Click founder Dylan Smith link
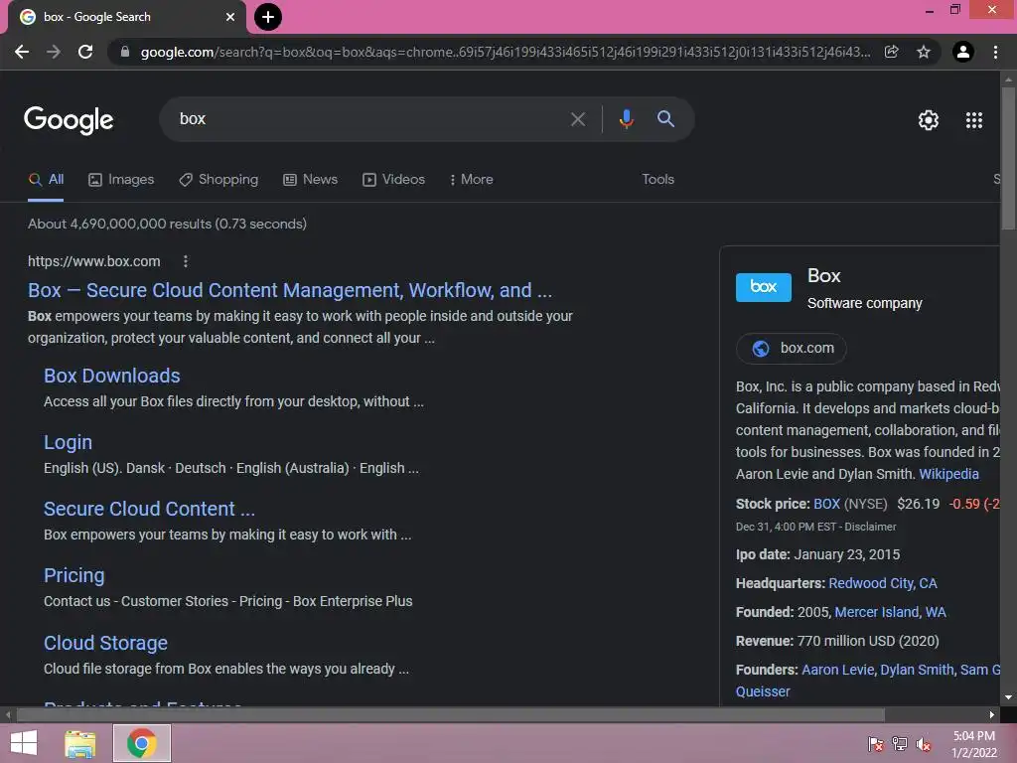 point(917,671)
